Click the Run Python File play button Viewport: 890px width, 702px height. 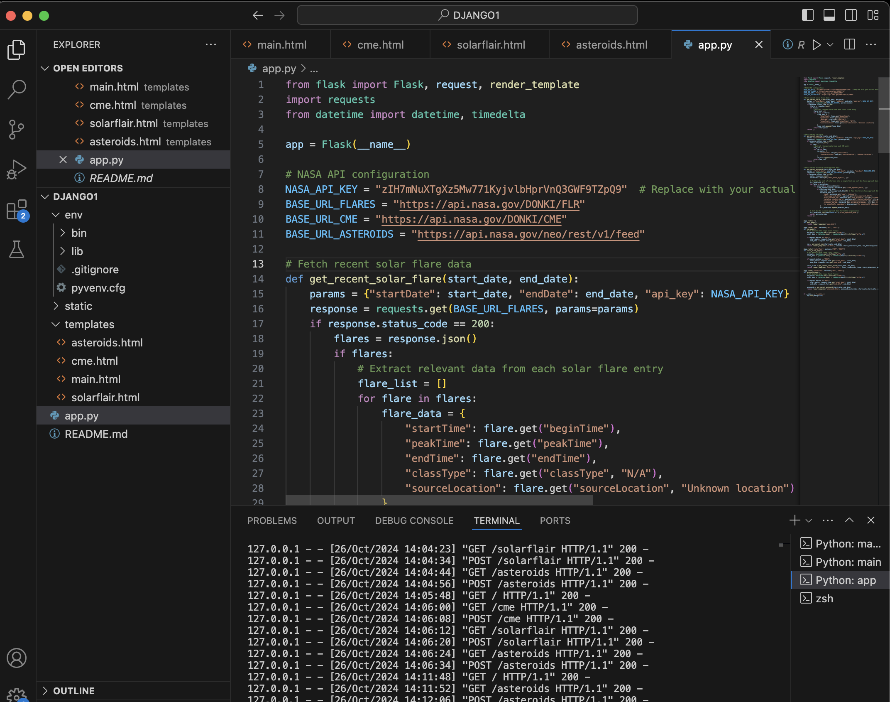point(817,44)
